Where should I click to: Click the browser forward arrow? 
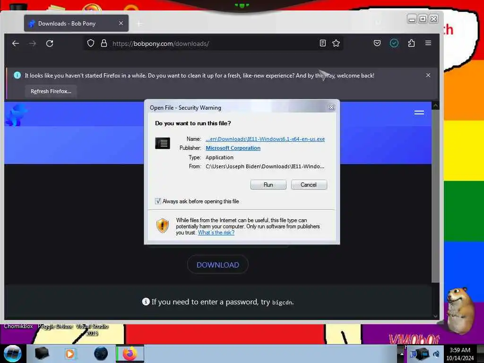tap(33, 43)
